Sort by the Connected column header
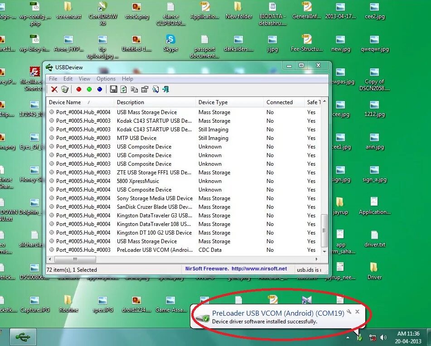This screenshot has height=346, width=431. pyautogui.click(x=284, y=102)
